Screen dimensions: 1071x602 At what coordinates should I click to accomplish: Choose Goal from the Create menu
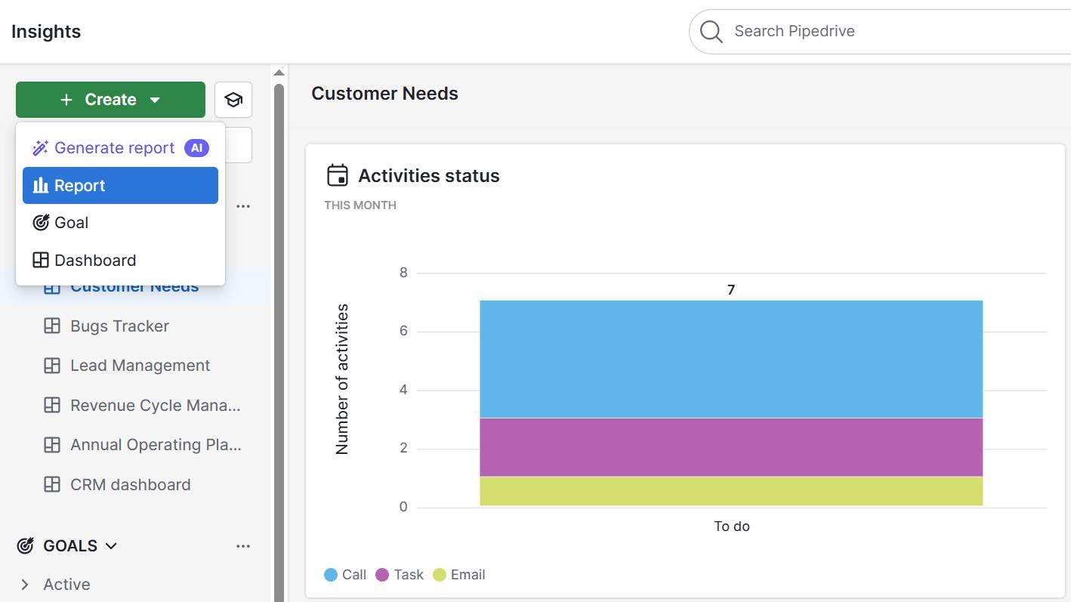(x=71, y=223)
